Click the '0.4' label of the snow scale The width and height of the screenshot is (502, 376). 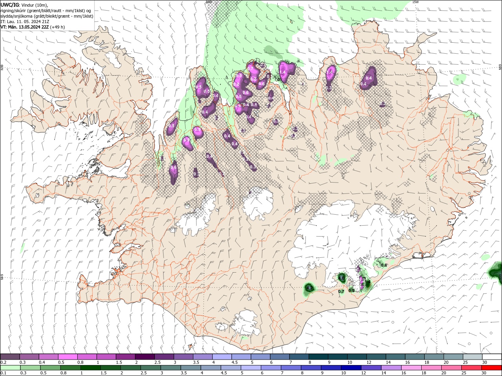pyautogui.click(x=42, y=362)
